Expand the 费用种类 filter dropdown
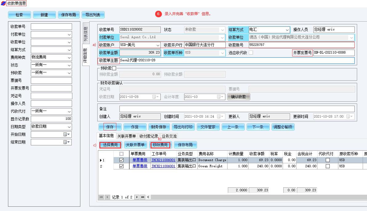This screenshot has height=211, width=367. click(x=69, y=58)
